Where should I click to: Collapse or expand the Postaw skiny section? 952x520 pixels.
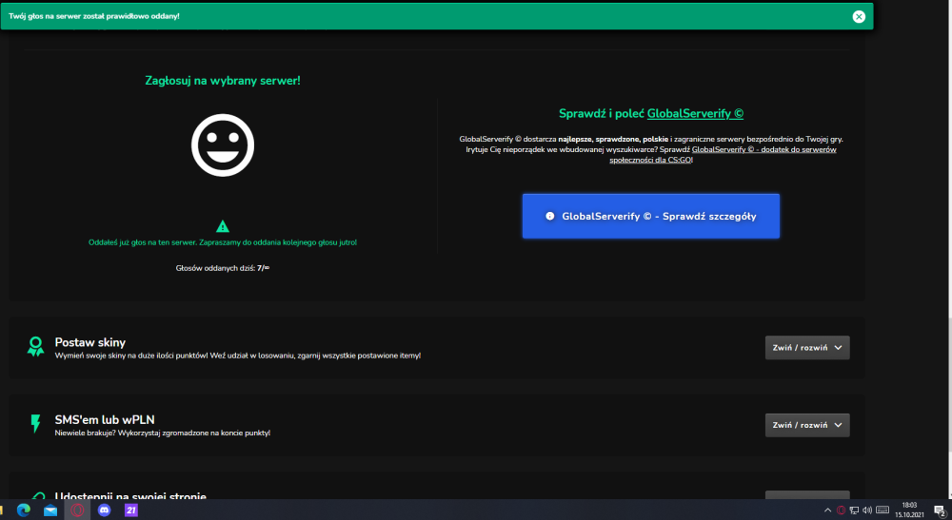tap(807, 348)
